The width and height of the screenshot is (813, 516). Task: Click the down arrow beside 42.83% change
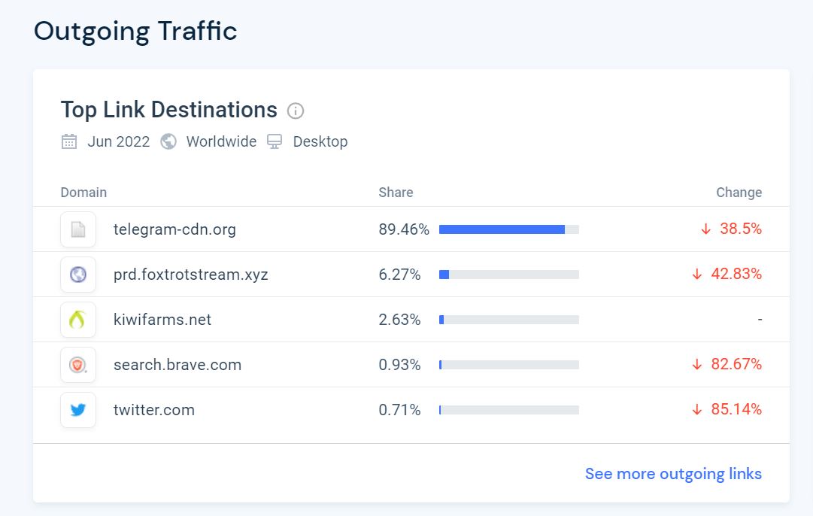(x=697, y=274)
